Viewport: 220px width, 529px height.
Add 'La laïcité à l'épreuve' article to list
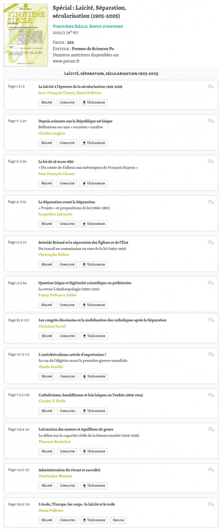(211, 87)
